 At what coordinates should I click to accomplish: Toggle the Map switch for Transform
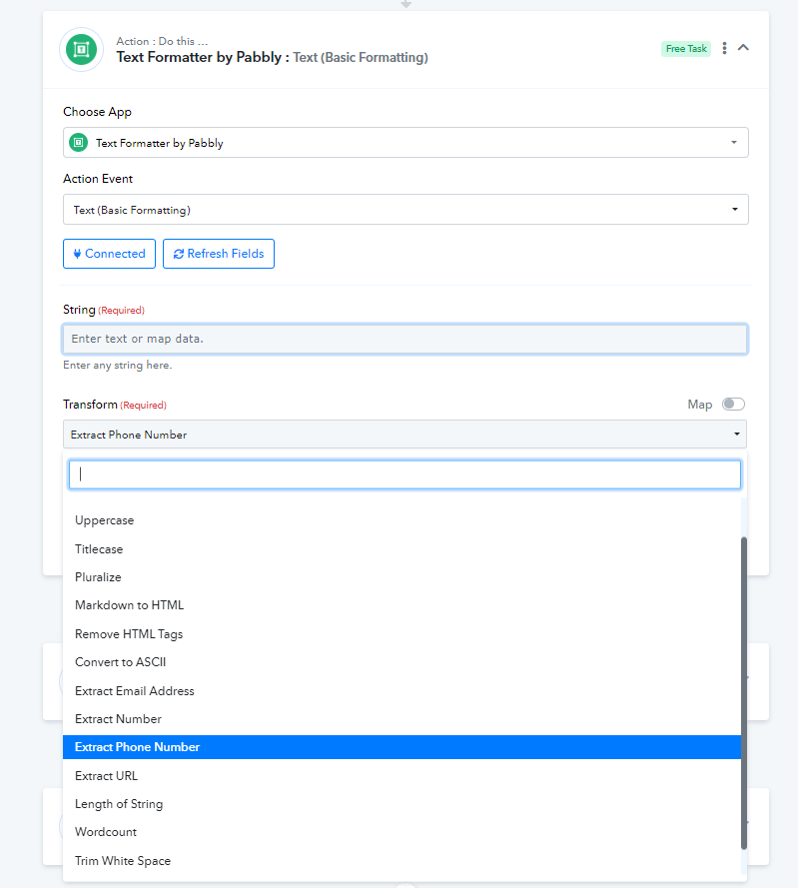(733, 404)
